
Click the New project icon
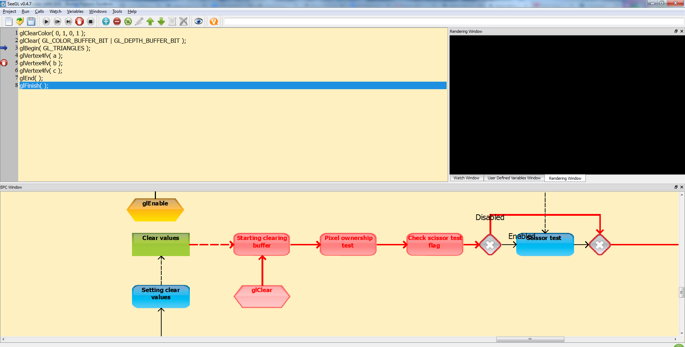point(9,21)
